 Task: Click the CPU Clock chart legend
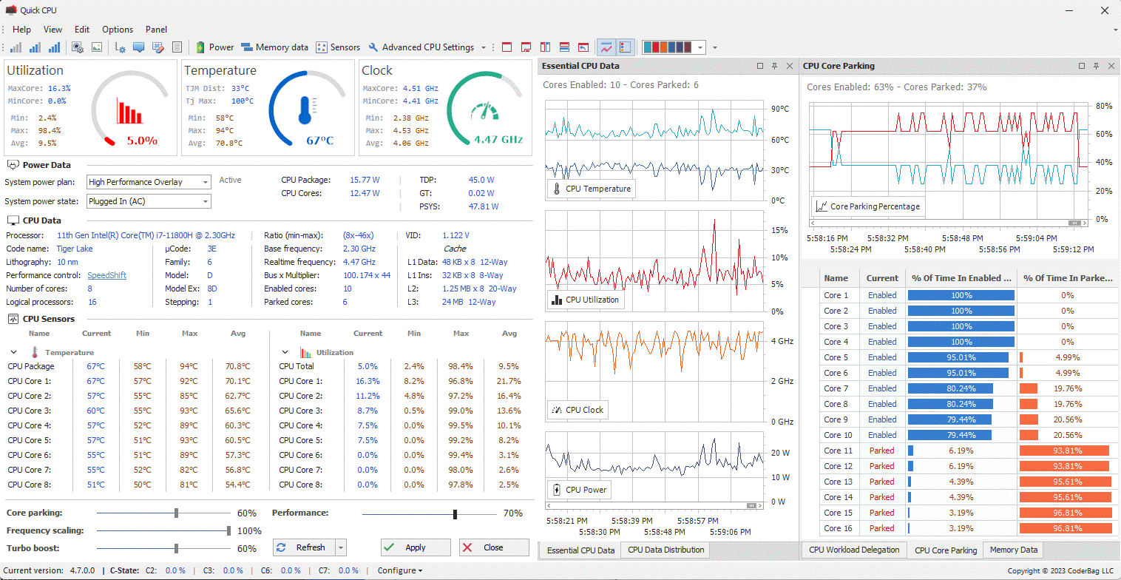pyautogui.click(x=577, y=410)
